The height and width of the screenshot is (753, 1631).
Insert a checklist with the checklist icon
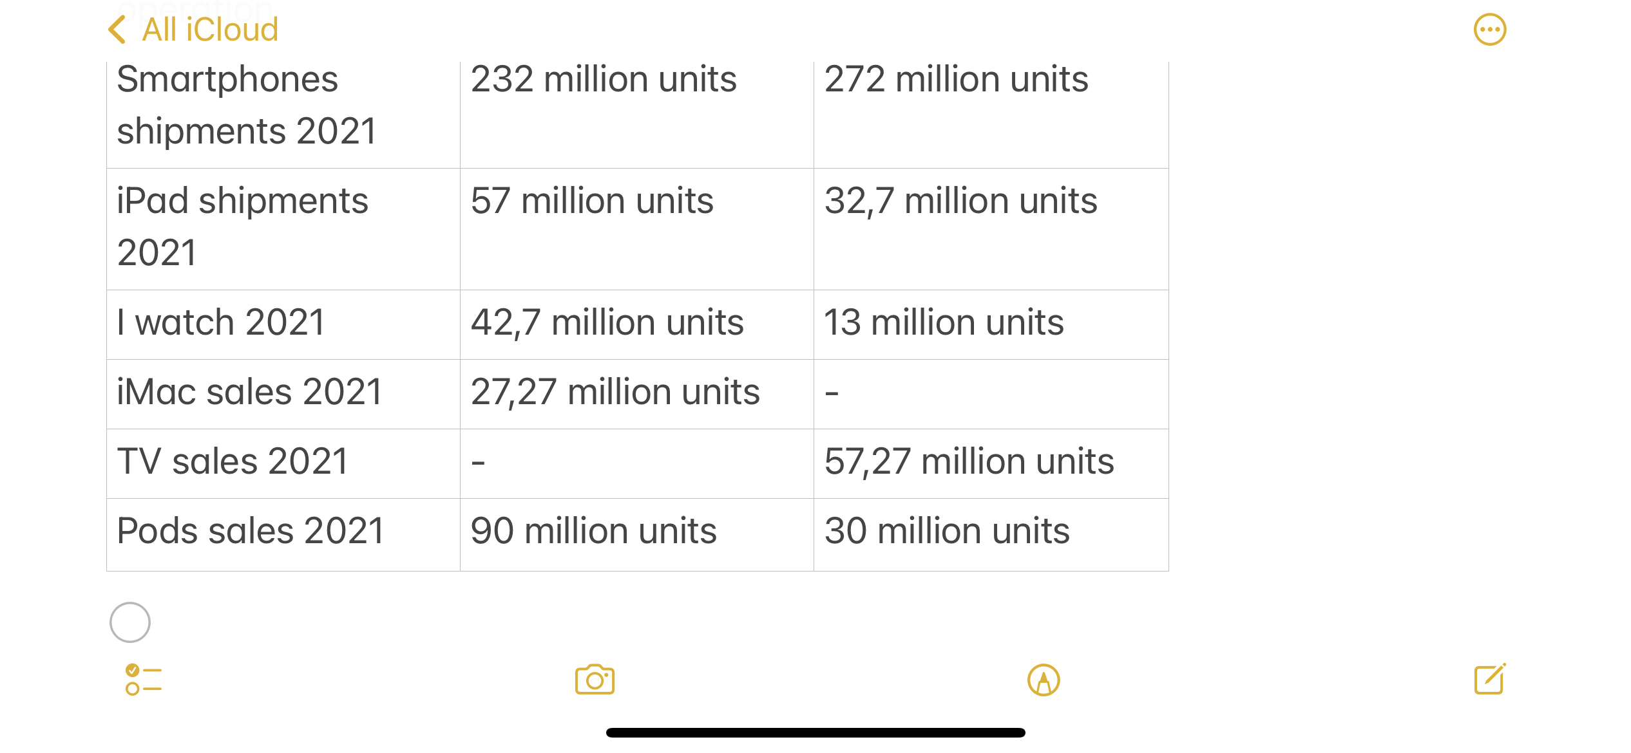point(143,680)
